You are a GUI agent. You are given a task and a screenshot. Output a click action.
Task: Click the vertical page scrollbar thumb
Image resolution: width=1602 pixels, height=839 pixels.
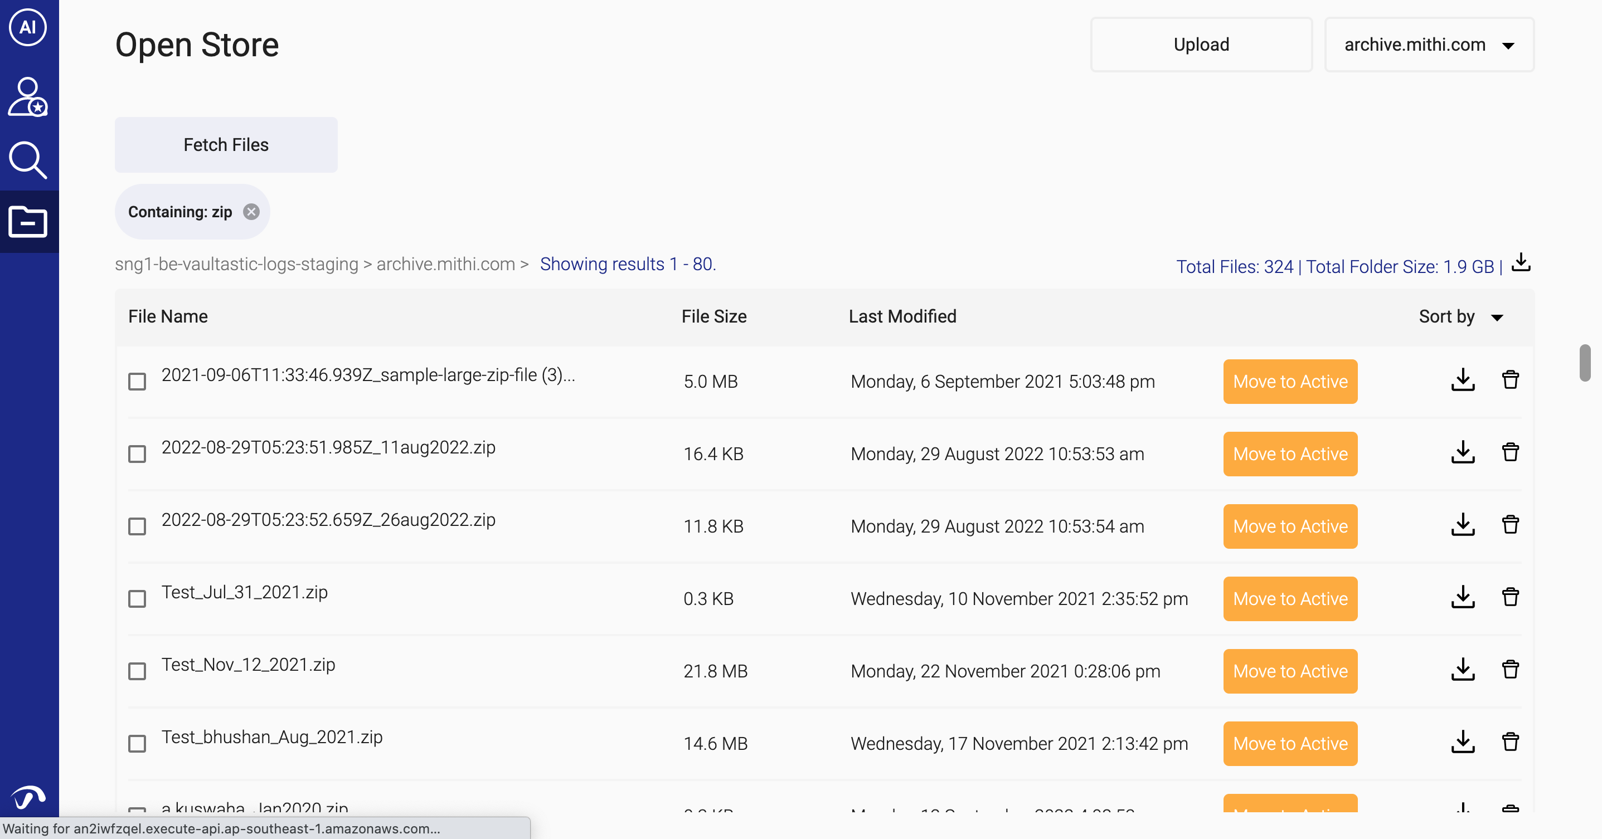coord(1585,363)
